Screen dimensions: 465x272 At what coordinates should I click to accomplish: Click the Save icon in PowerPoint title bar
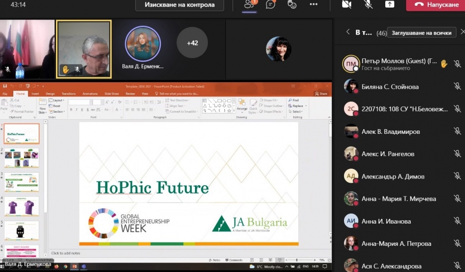[5, 86]
